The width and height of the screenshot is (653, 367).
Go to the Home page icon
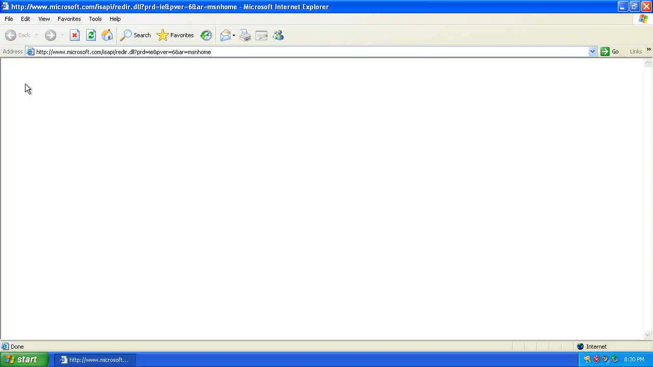click(107, 35)
